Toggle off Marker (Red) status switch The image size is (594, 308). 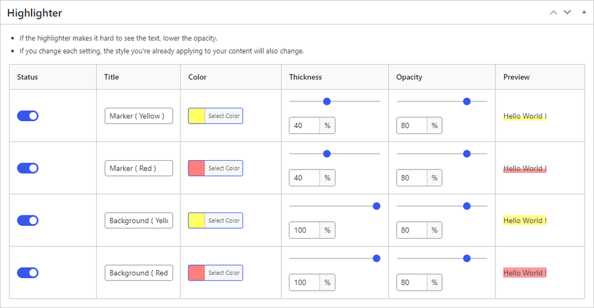(x=28, y=168)
